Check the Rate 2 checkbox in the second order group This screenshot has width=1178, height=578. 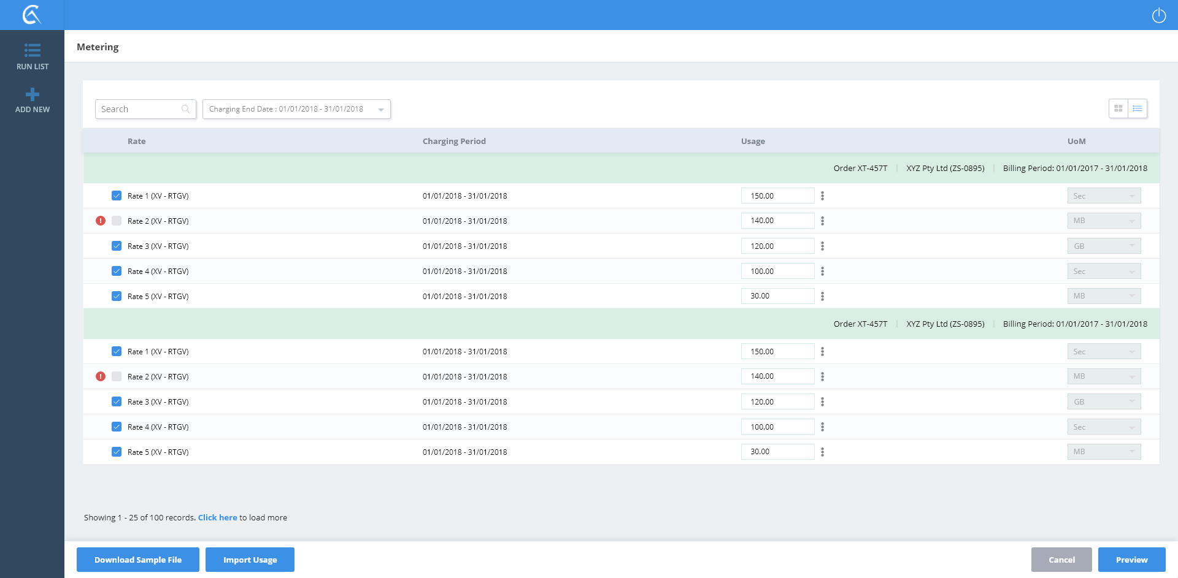[117, 376]
